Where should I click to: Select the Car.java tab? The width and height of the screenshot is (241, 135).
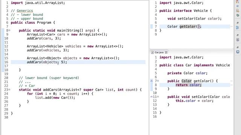159,52
